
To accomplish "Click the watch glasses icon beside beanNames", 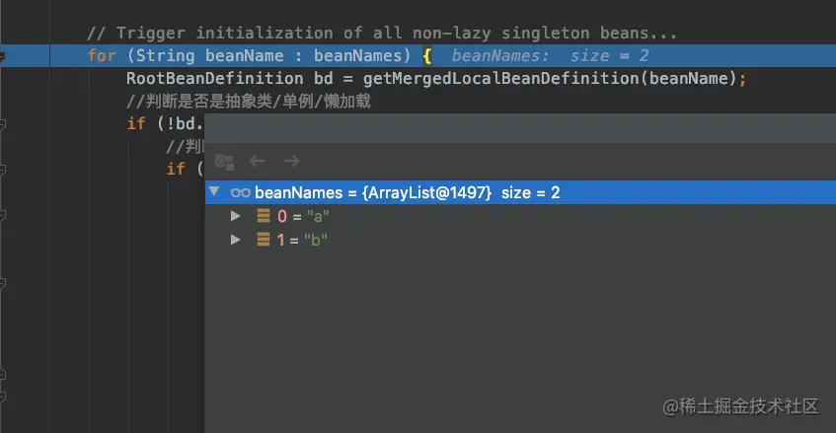I will tap(241, 192).
